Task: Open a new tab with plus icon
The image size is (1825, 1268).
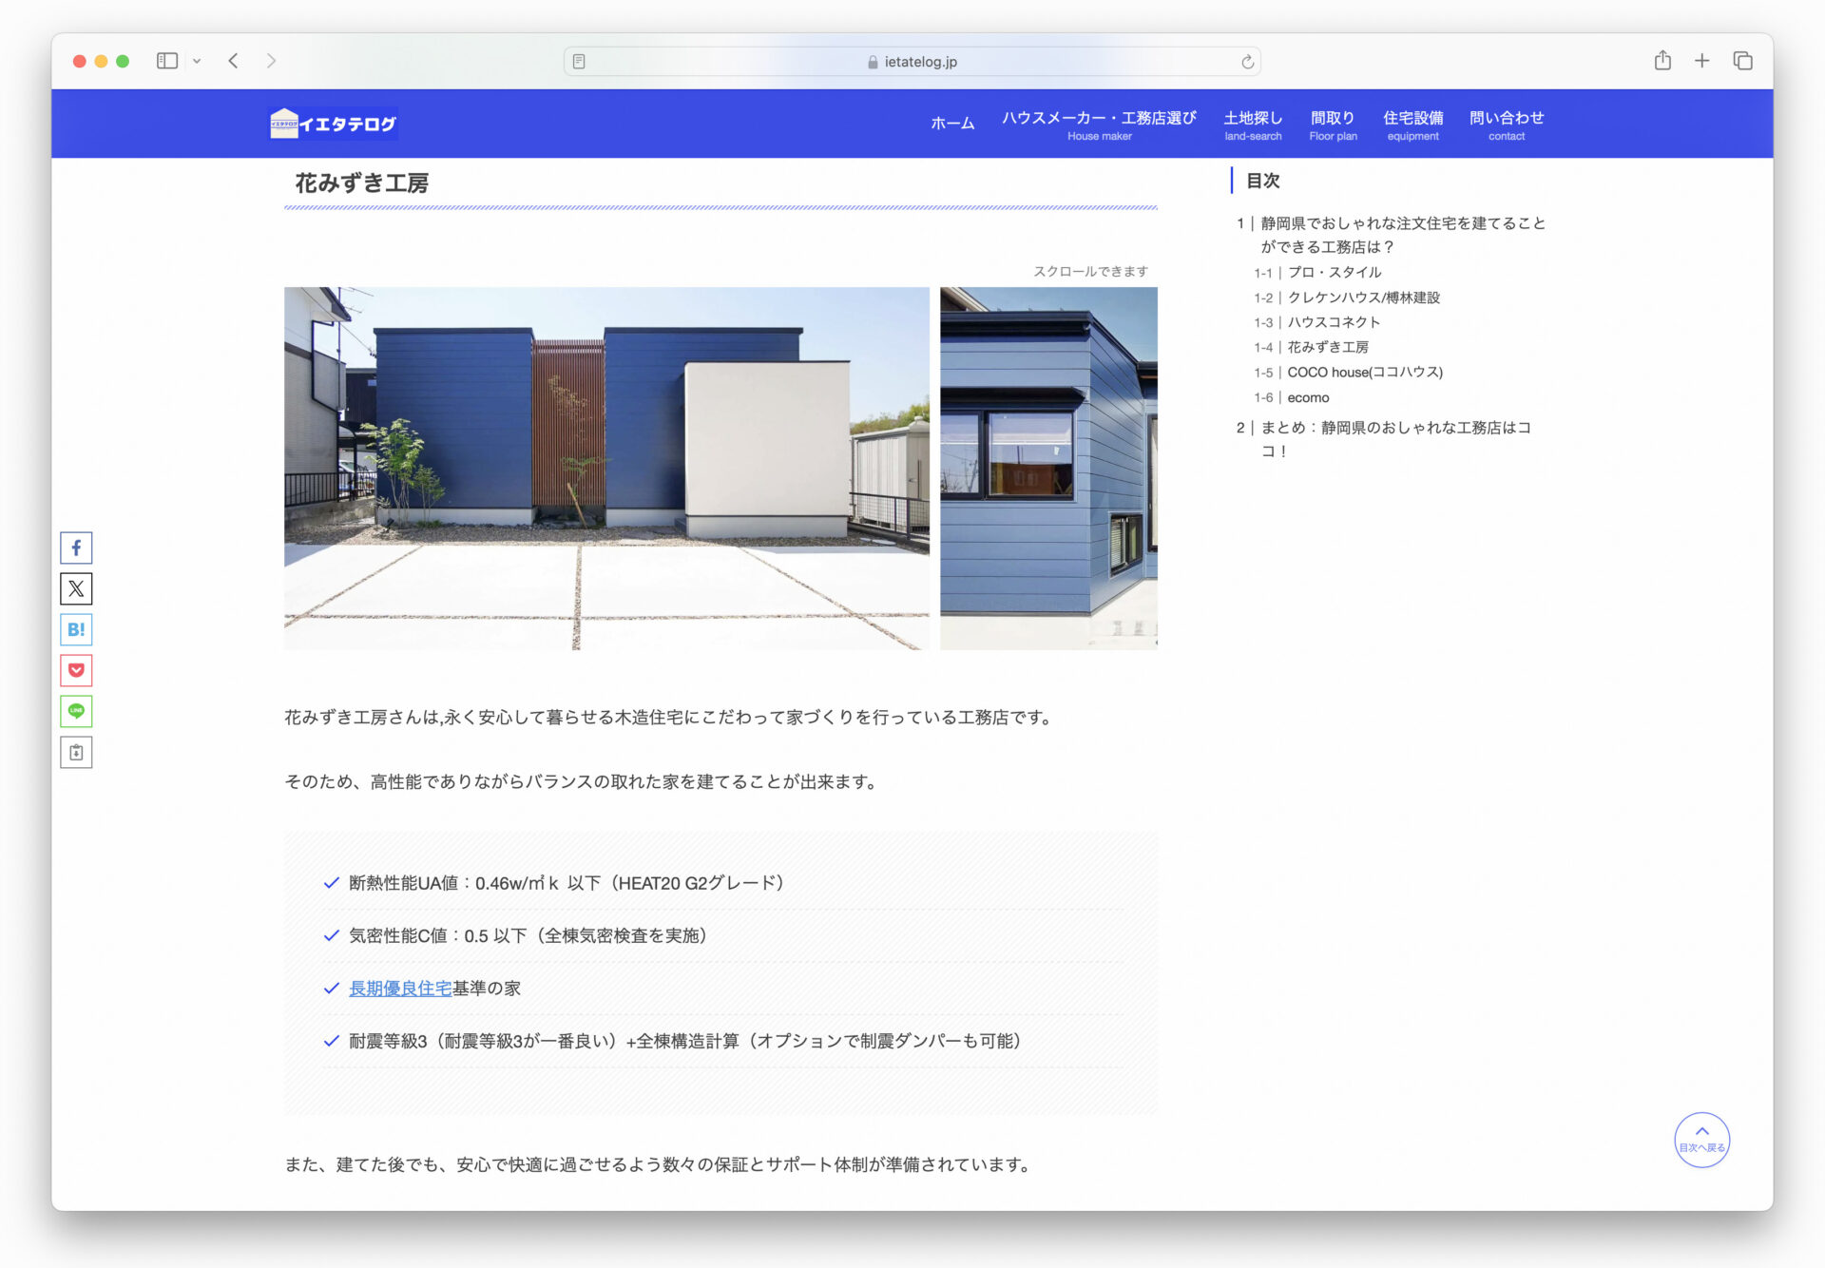Action: click(1702, 61)
